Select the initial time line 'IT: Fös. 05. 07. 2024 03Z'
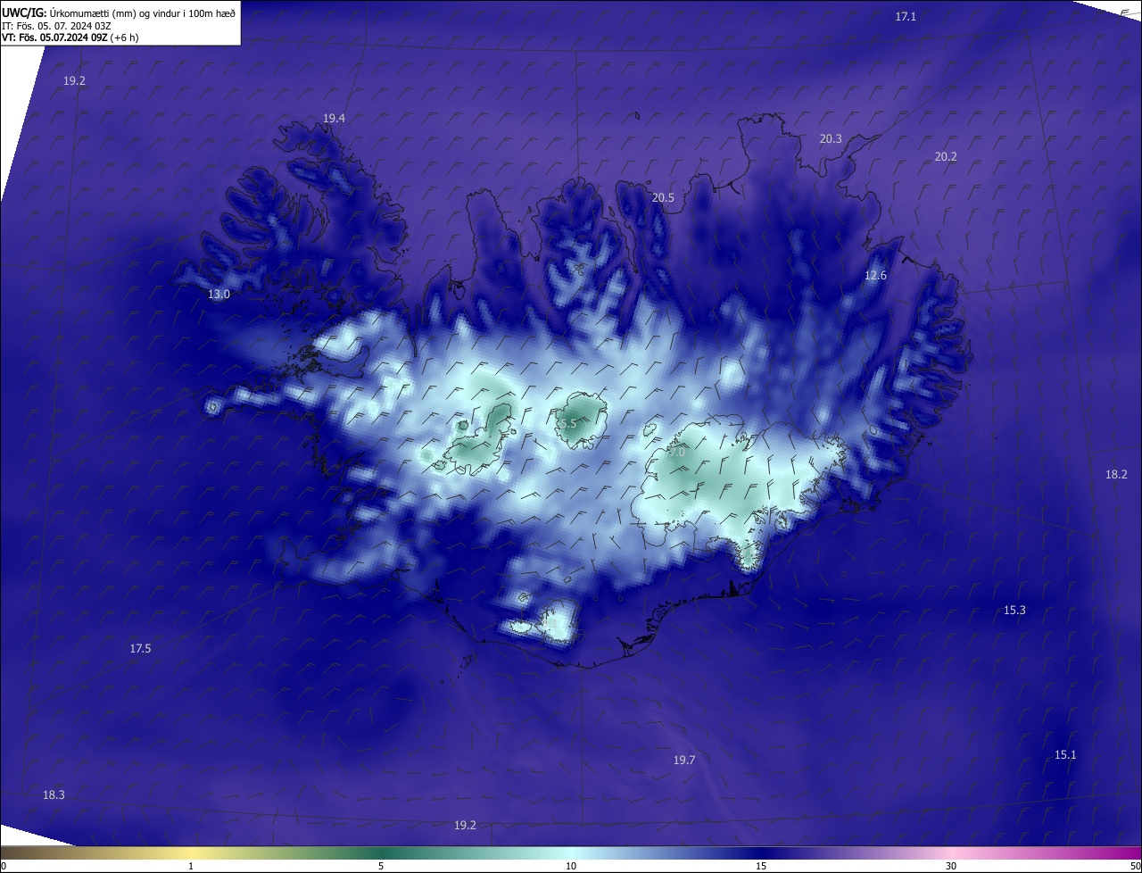The image size is (1142, 873). [x=56, y=26]
